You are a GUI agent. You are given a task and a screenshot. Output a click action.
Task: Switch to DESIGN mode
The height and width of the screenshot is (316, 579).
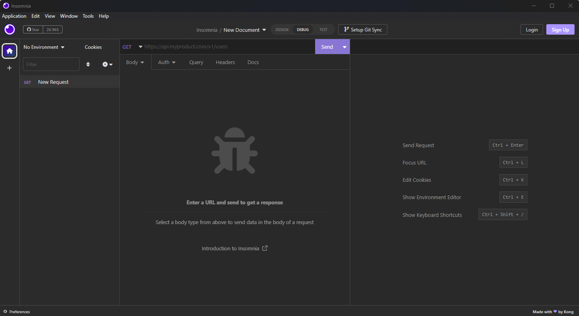(282, 30)
